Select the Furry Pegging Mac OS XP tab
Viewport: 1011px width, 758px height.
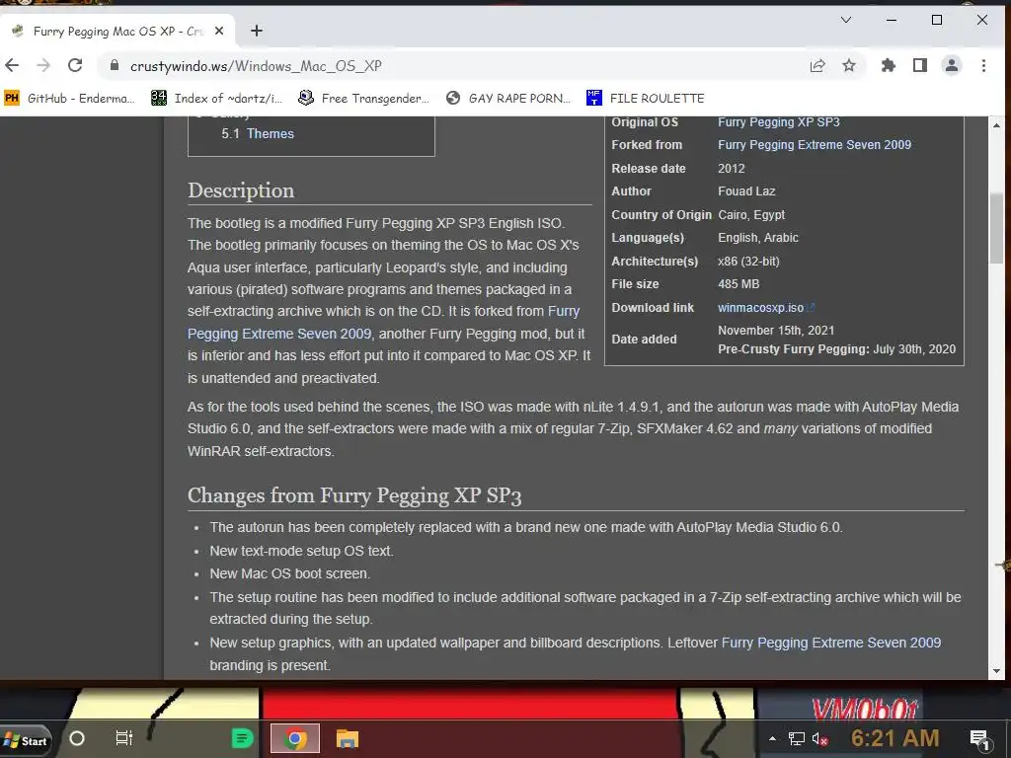pyautogui.click(x=118, y=31)
